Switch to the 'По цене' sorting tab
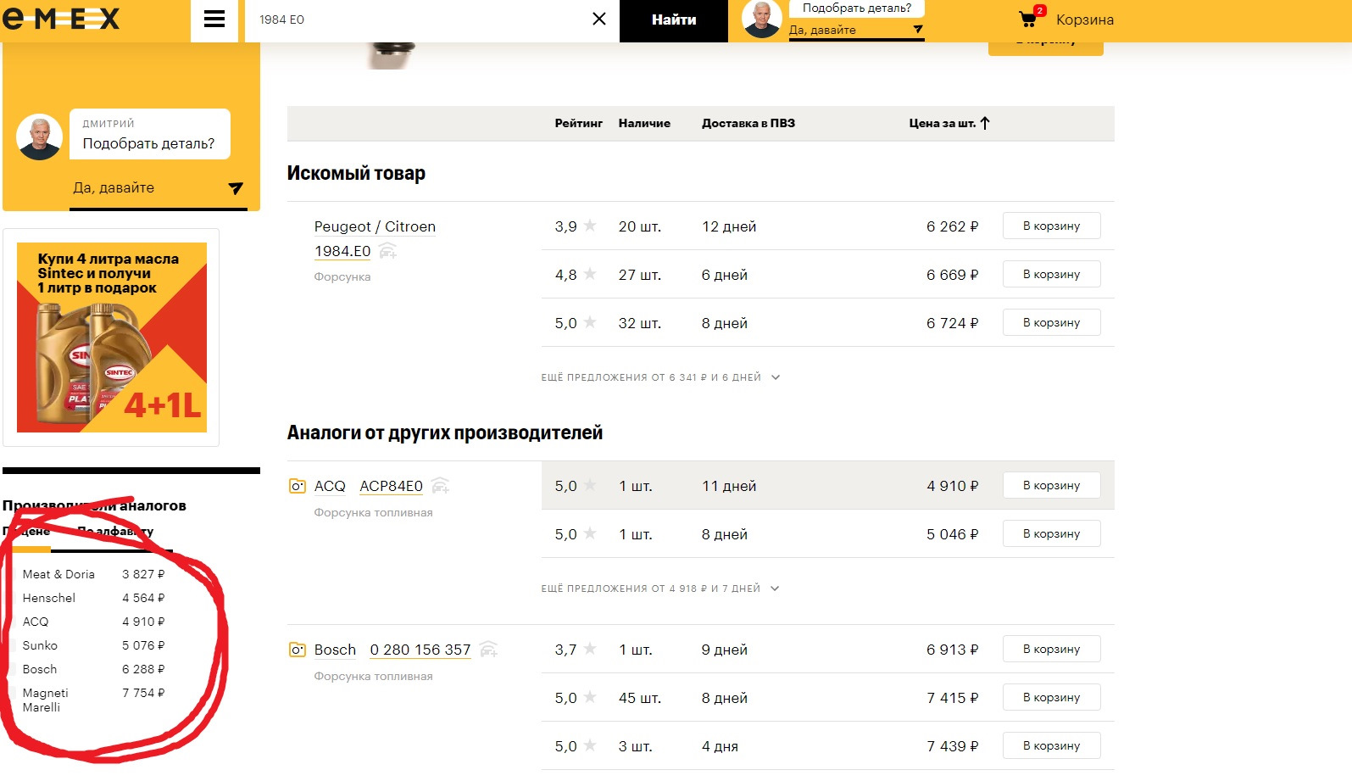Screen dimensions: 1352x781 coord(26,532)
